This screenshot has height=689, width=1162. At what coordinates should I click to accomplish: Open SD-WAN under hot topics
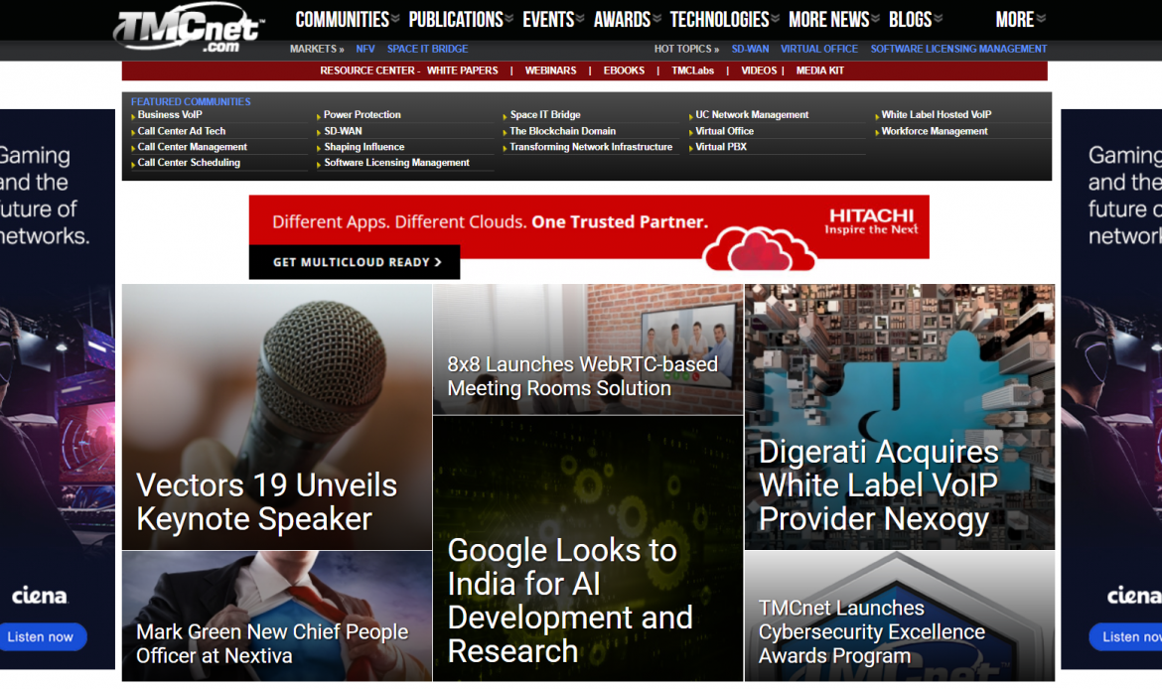point(750,49)
